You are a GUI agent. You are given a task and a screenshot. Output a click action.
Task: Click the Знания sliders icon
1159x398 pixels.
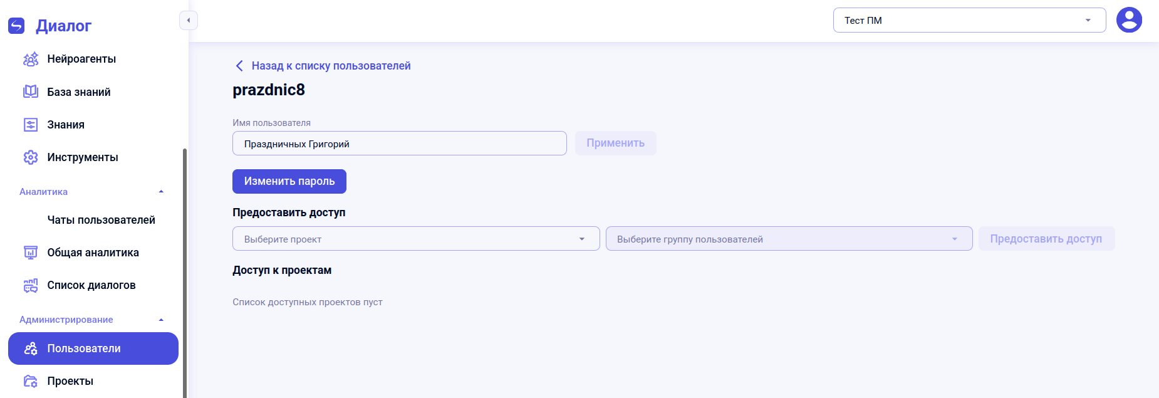[31, 125]
